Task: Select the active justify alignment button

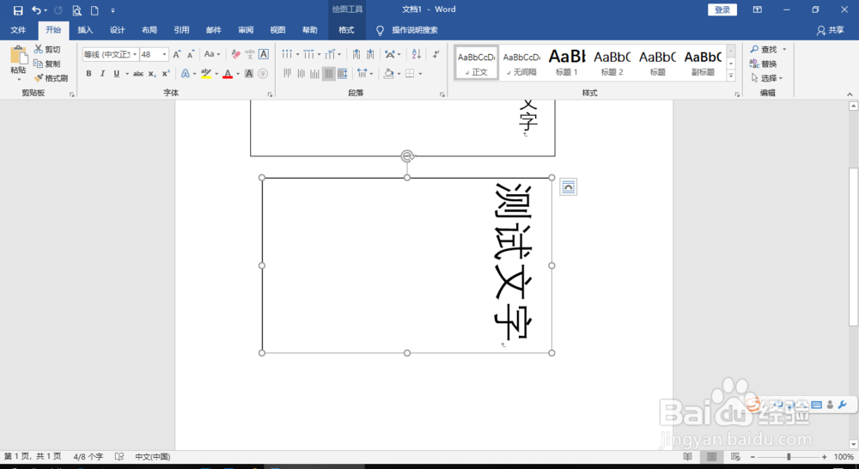Action: point(329,73)
